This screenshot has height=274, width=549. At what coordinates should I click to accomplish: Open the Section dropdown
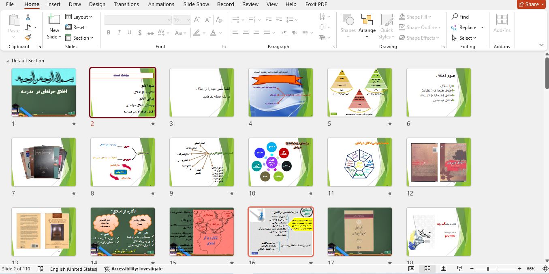[79, 38]
